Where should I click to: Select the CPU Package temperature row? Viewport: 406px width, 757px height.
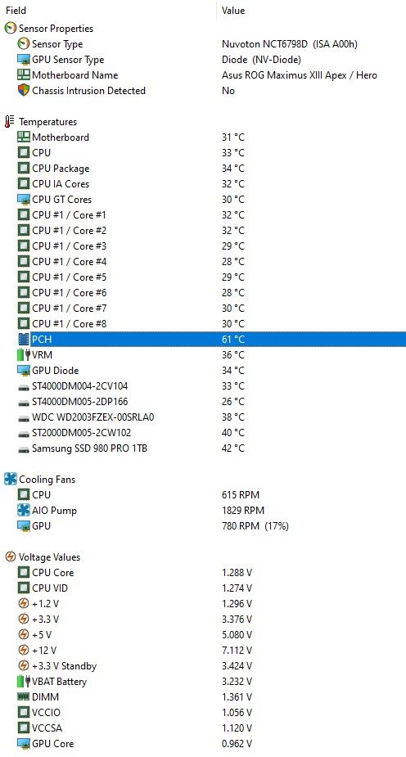[x=203, y=168]
